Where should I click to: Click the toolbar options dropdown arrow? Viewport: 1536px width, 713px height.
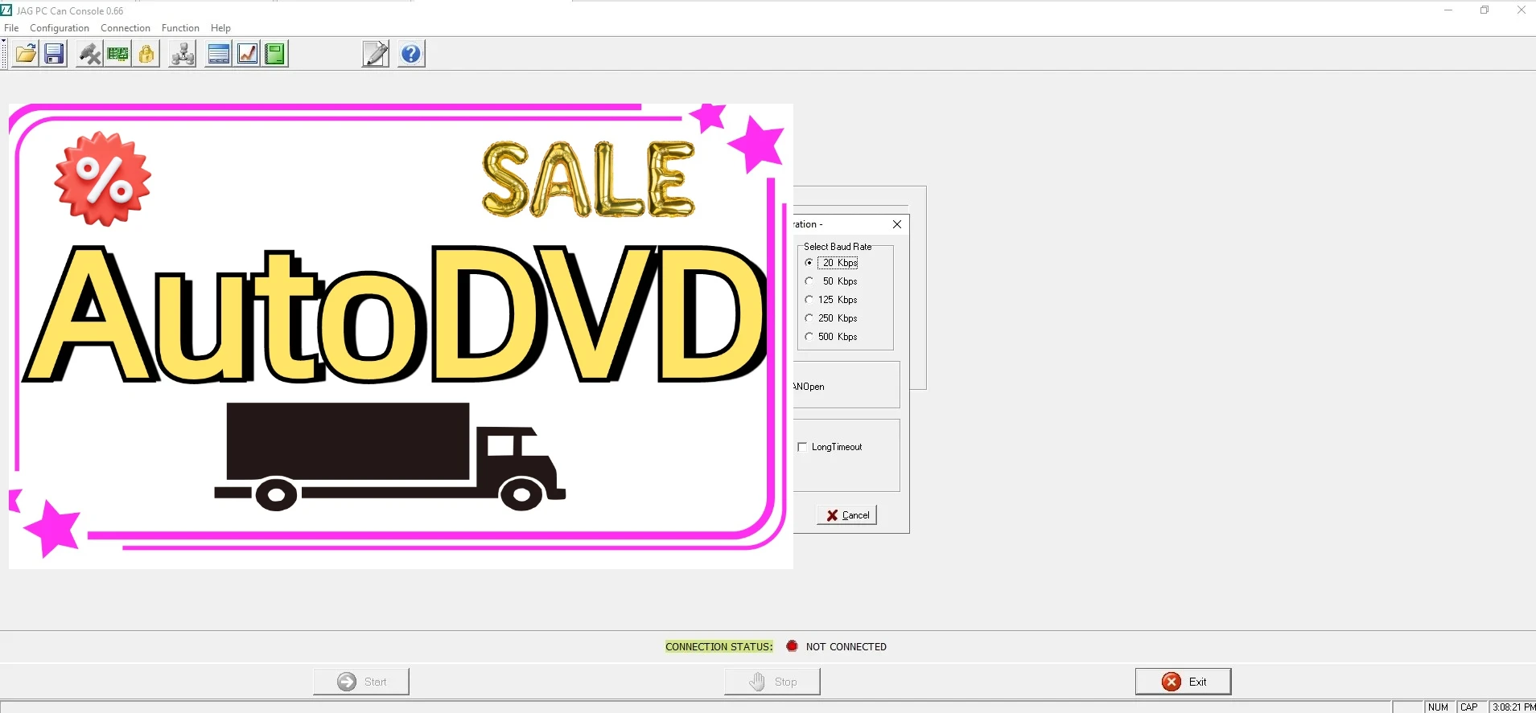coord(4,40)
